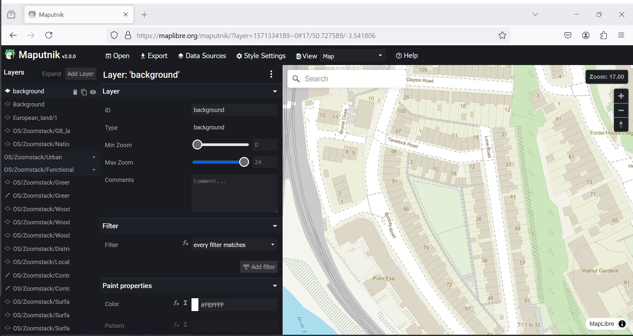Open the Firefox account icon
Image resolution: width=633 pixels, height=336 pixels.
pyautogui.click(x=586, y=35)
